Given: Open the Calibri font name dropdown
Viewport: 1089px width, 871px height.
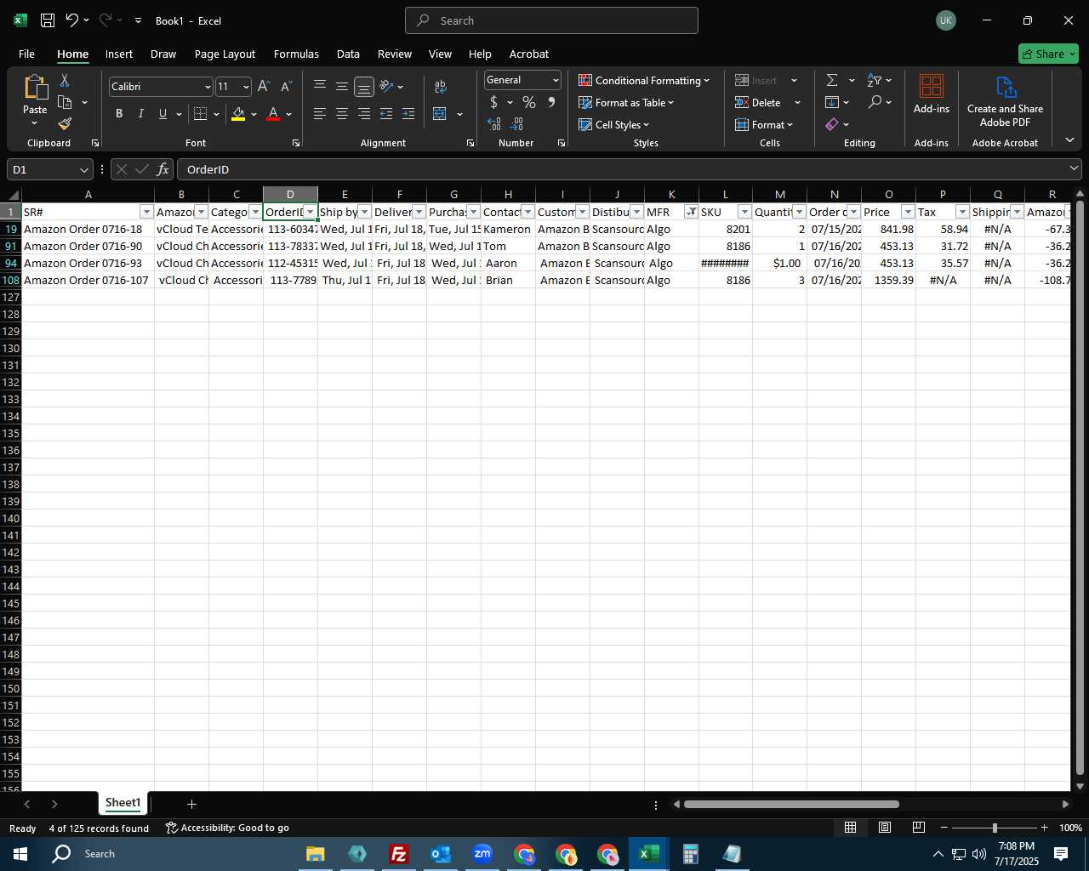Looking at the screenshot, I should [x=207, y=87].
